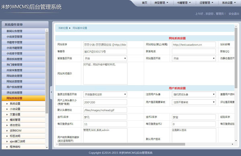Collapse the highlighted 网站系统设置 section
The width and height of the screenshot is (241, 156).
23,98
